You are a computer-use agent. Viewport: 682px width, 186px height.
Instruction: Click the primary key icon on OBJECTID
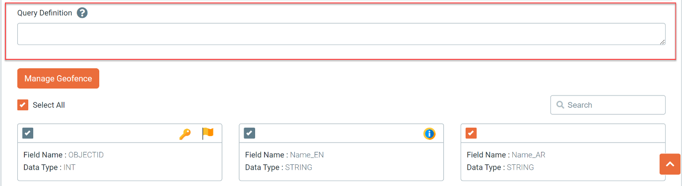click(x=185, y=134)
